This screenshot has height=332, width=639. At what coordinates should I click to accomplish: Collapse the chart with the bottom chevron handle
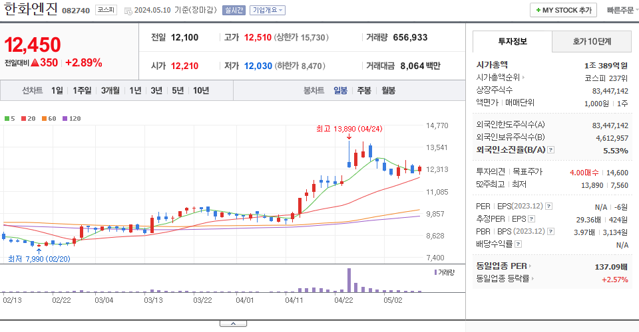(233, 323)
